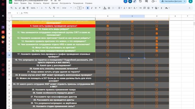Increase decimal places
This screenshot has height=109, width=195.
(54, 8)
